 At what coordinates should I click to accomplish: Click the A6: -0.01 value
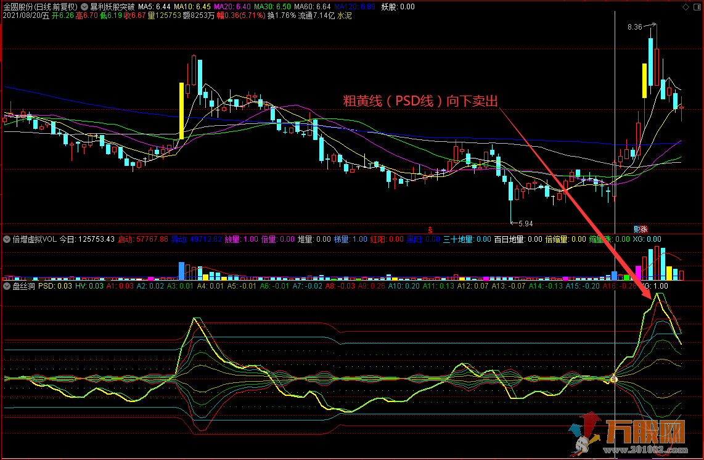(x=275, y=286)
